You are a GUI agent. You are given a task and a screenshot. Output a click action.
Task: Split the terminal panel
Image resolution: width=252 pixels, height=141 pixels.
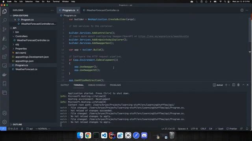[233, 85]
